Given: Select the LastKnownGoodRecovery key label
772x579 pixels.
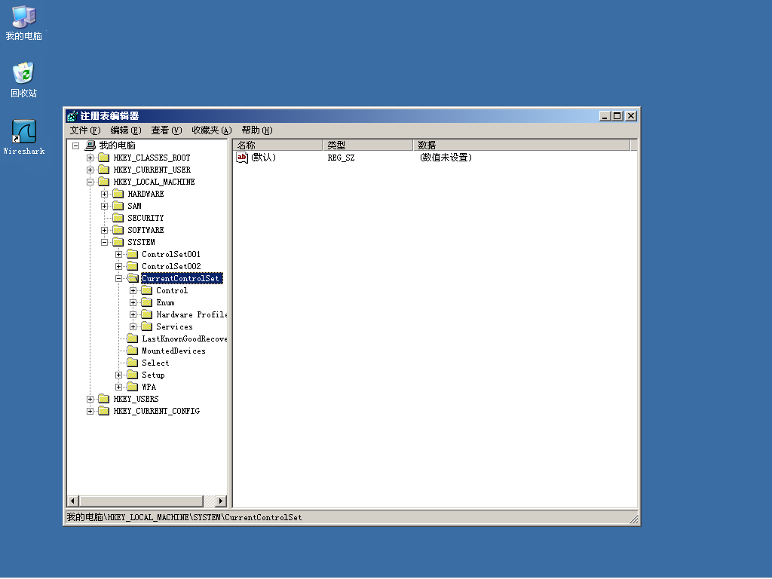Looking at the screenshot, I should coord(185,339).
